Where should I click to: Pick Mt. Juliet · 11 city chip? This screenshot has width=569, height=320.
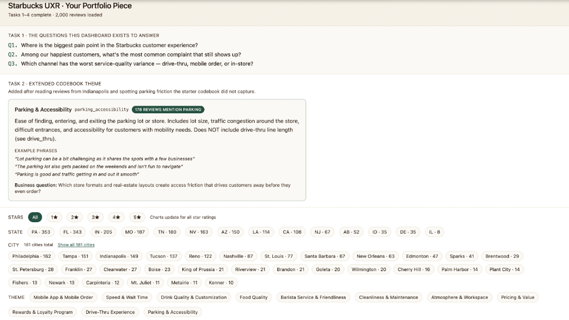[145, 283]
